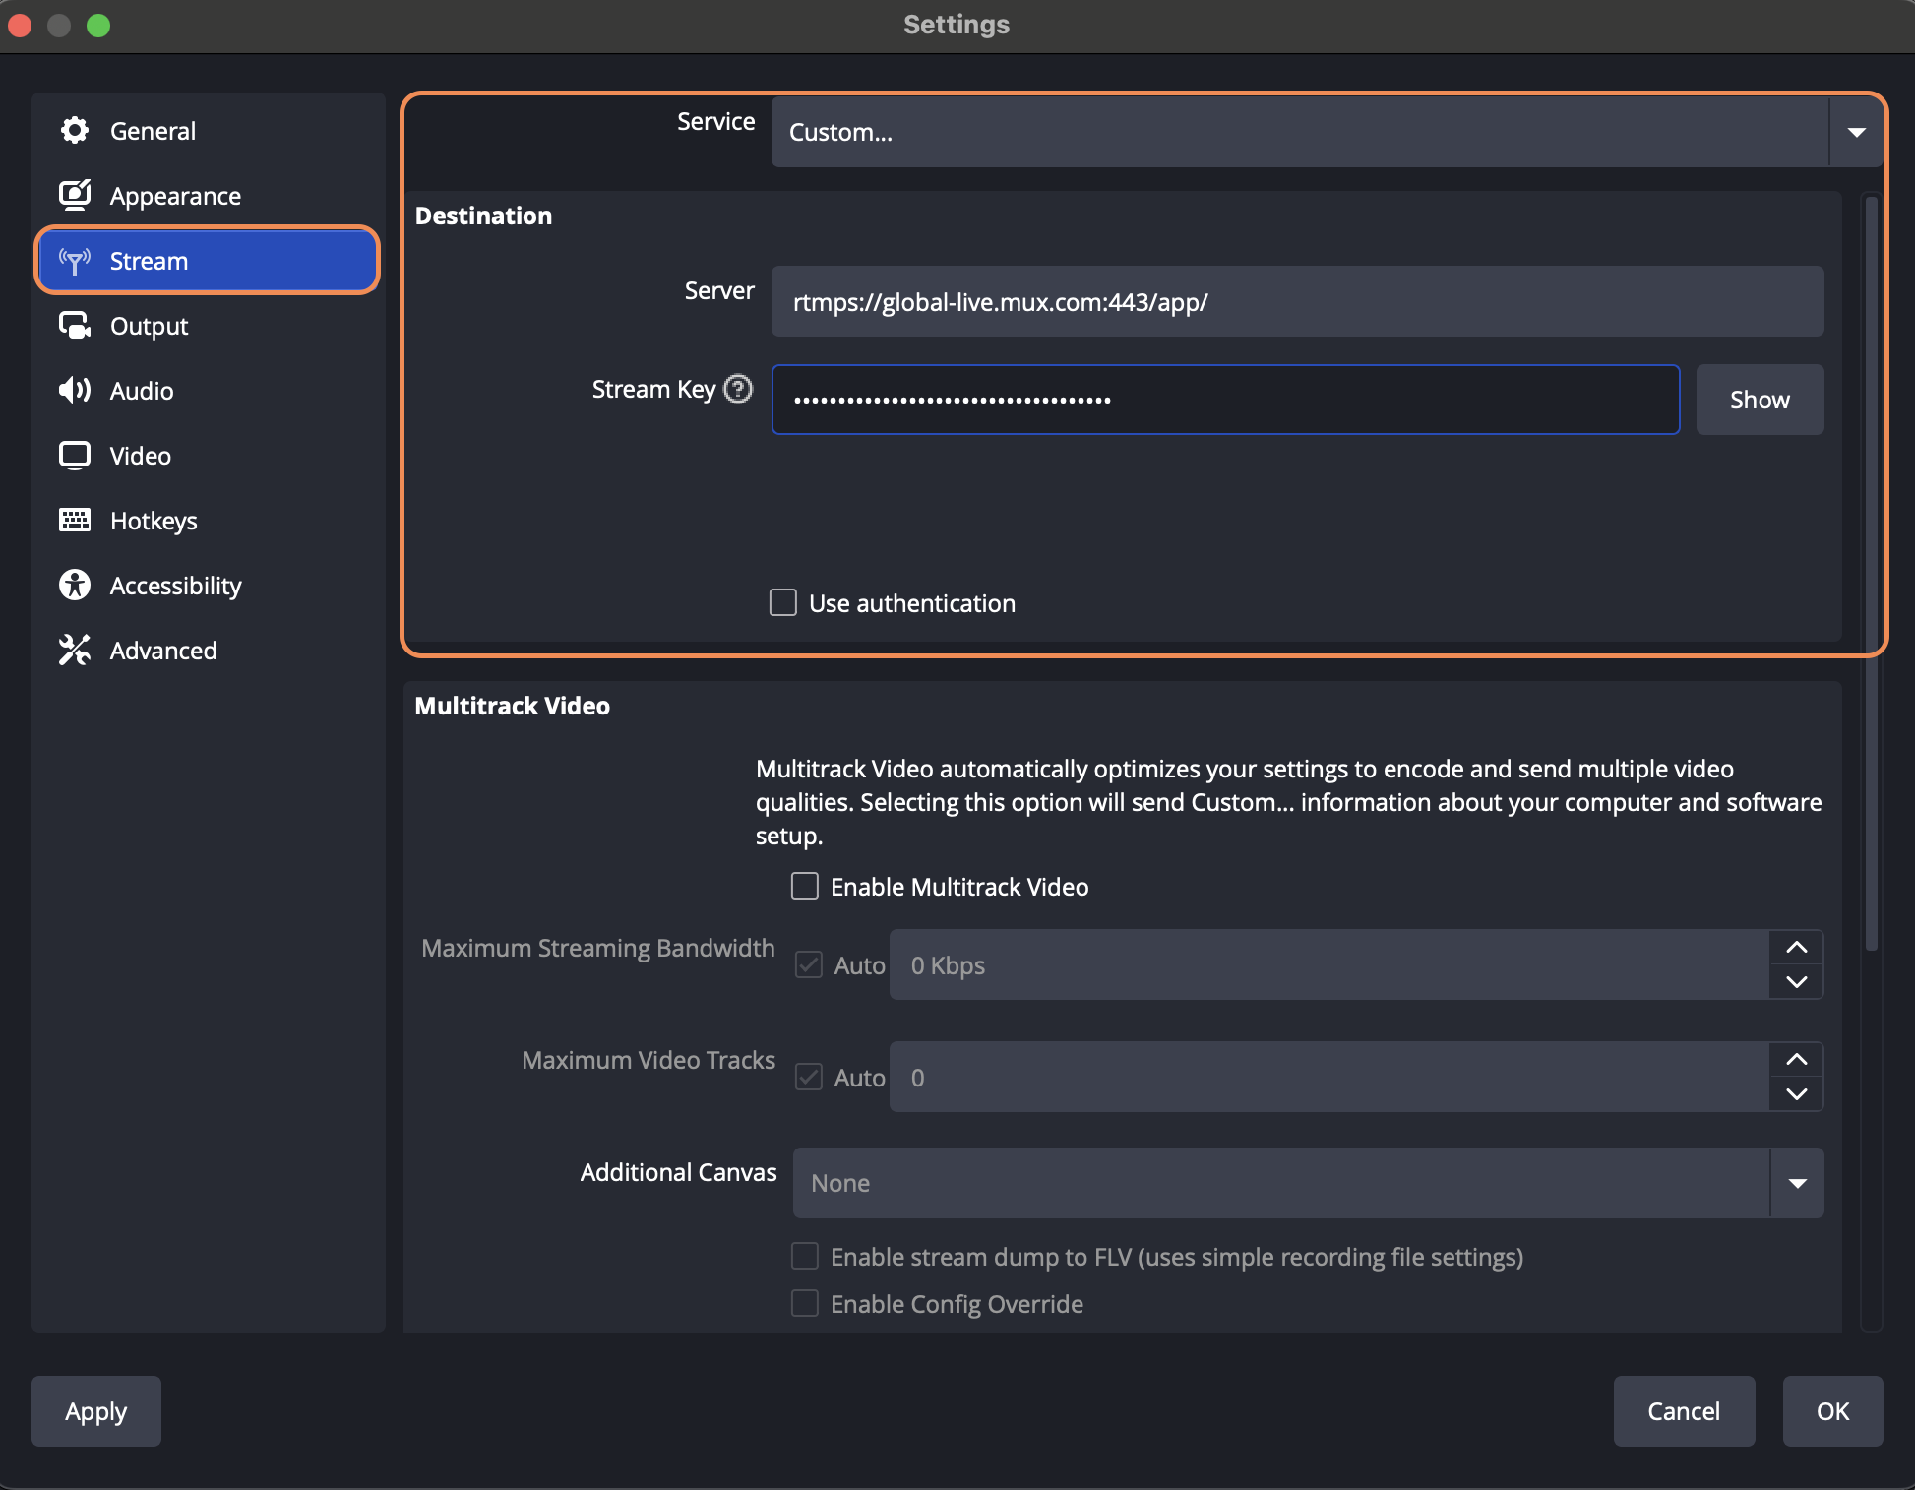Decrease Maximum Video Tracks with down arrow

coord(1796,1094)
